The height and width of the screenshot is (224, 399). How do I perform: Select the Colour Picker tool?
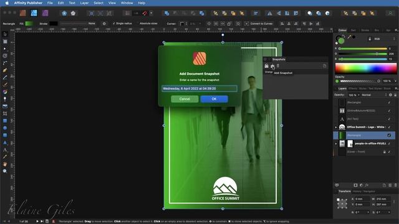pos(5,157)
